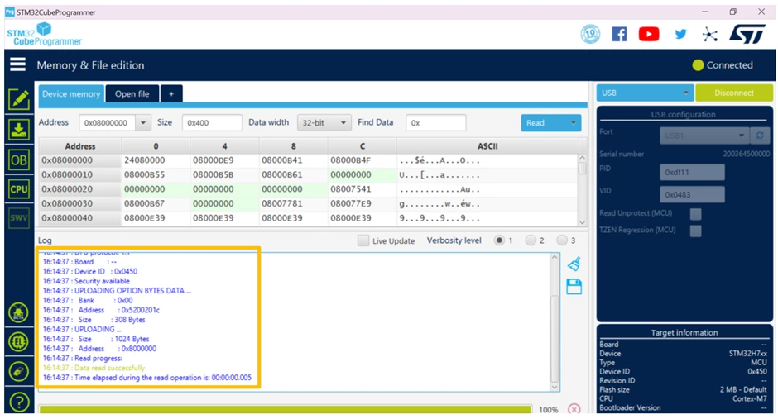This screenshot has height=419, width=778.
Task: Click the Target information Device STM32H7xx value
Action: click(747, 354)
